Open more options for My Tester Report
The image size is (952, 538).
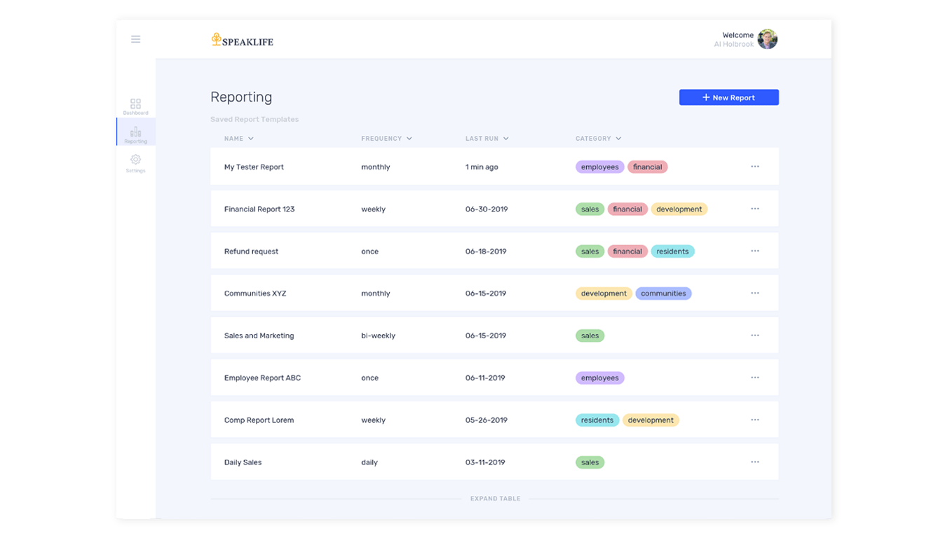(x=755, y=167)
